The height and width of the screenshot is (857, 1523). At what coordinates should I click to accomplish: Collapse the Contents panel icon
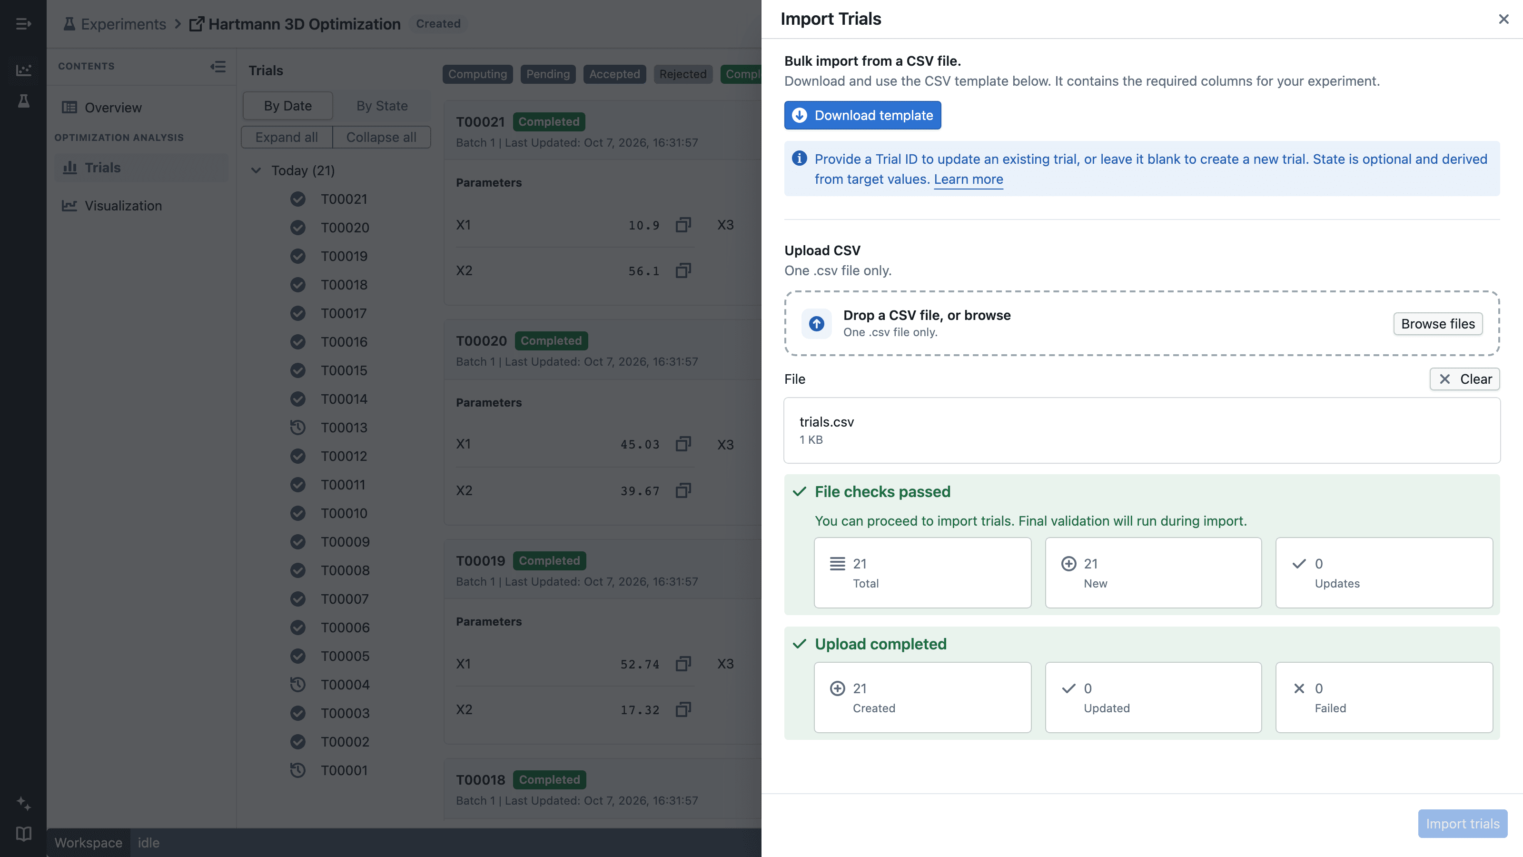(x=218, y=66)
